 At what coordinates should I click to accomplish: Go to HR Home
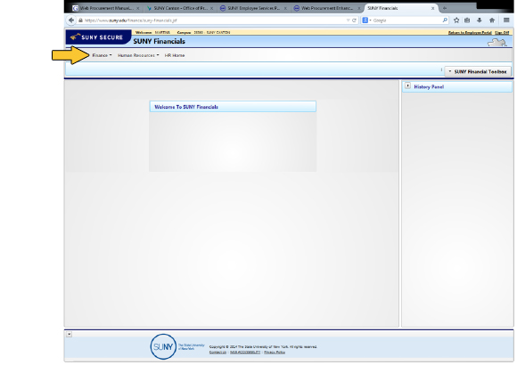175,55
